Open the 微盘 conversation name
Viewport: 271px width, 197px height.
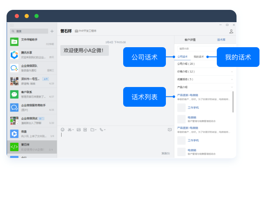24,131
